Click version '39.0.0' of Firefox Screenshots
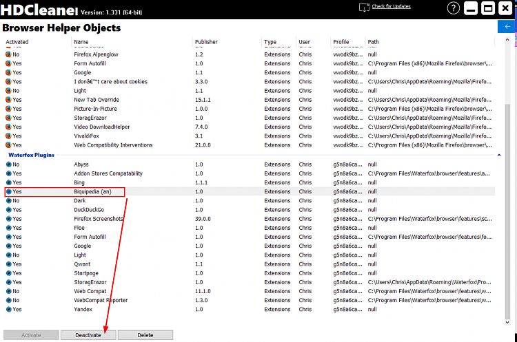The width and height of the screenshot is (517, 342). (203, 219)
